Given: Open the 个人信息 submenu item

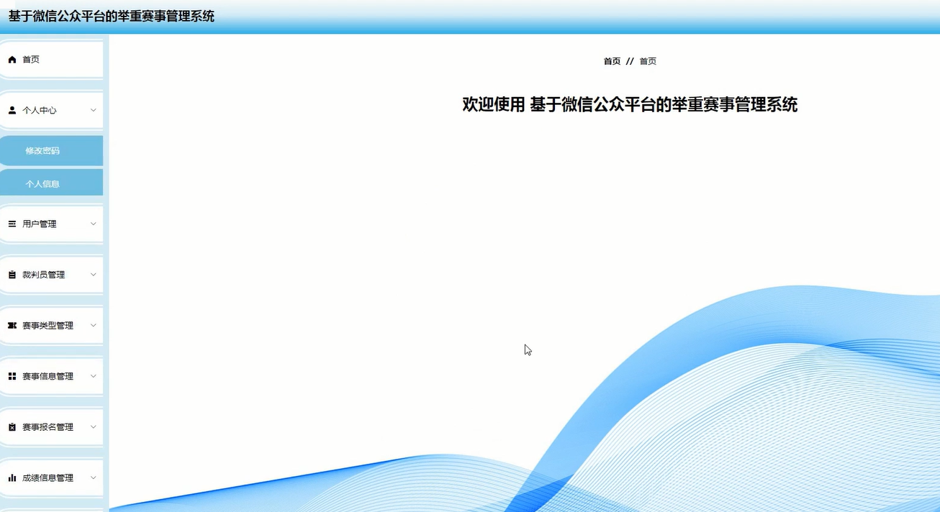Looking at the screenshot, I should click(x=51, y=184).
